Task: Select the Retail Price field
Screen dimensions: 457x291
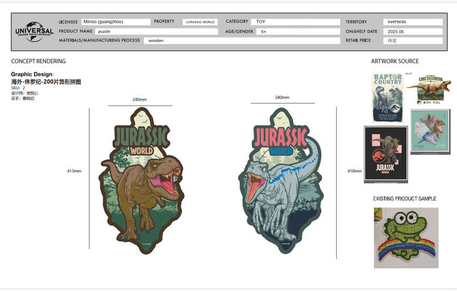Action: (413, 41)
